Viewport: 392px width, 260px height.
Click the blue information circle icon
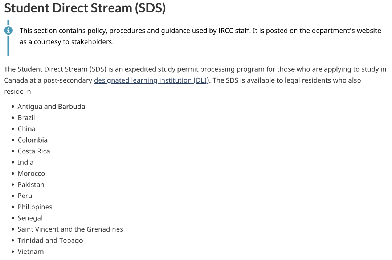tap(8, 30)
